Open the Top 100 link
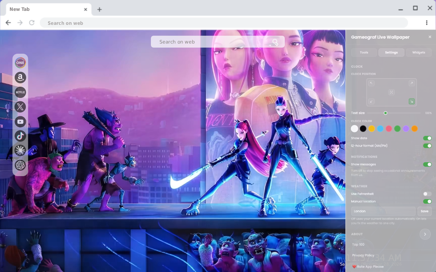 point(358,244)
